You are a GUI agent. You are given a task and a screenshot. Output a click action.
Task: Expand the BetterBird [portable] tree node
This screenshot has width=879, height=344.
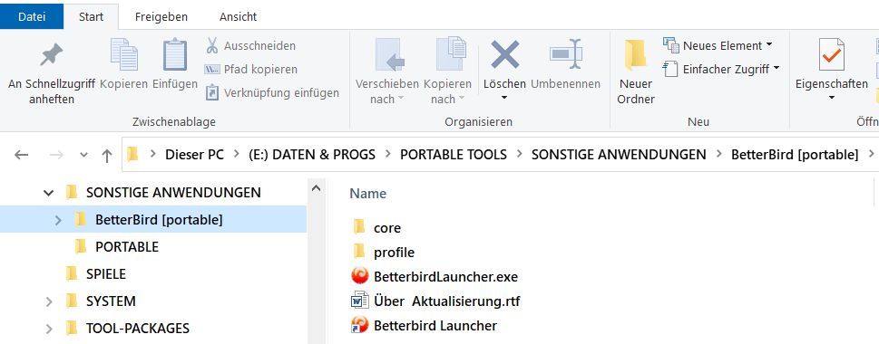(58, 220)
